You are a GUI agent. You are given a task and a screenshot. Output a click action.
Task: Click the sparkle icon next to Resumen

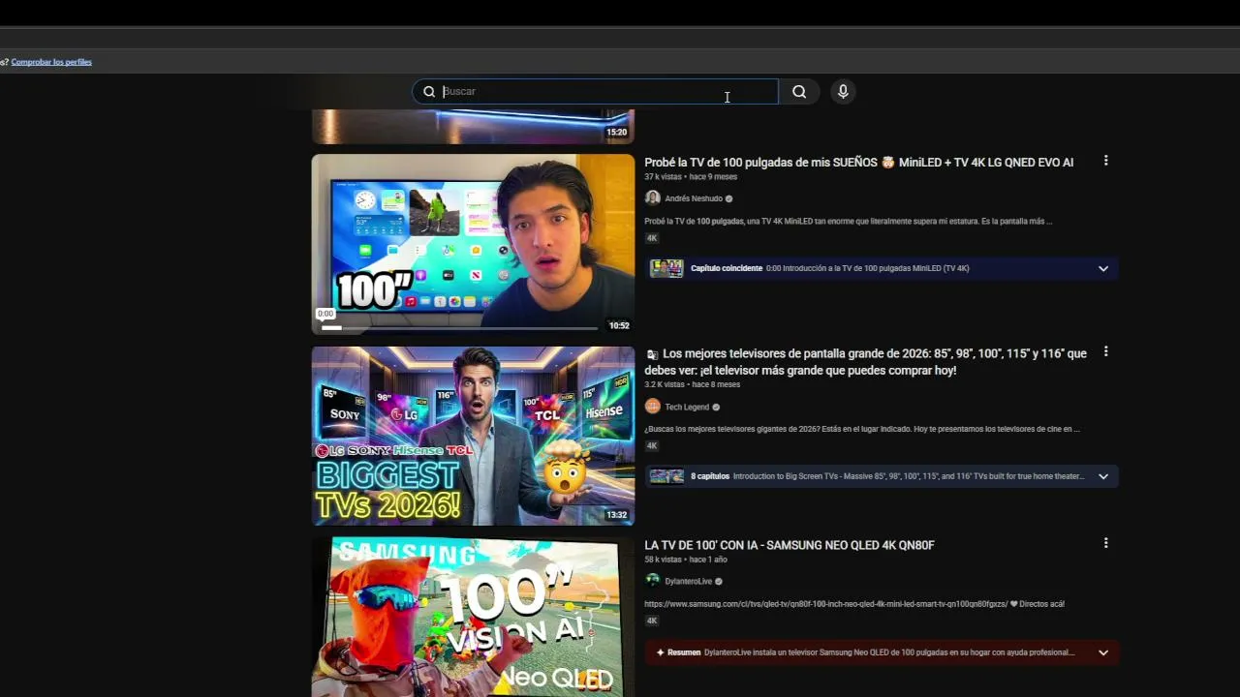click(660, 652)
